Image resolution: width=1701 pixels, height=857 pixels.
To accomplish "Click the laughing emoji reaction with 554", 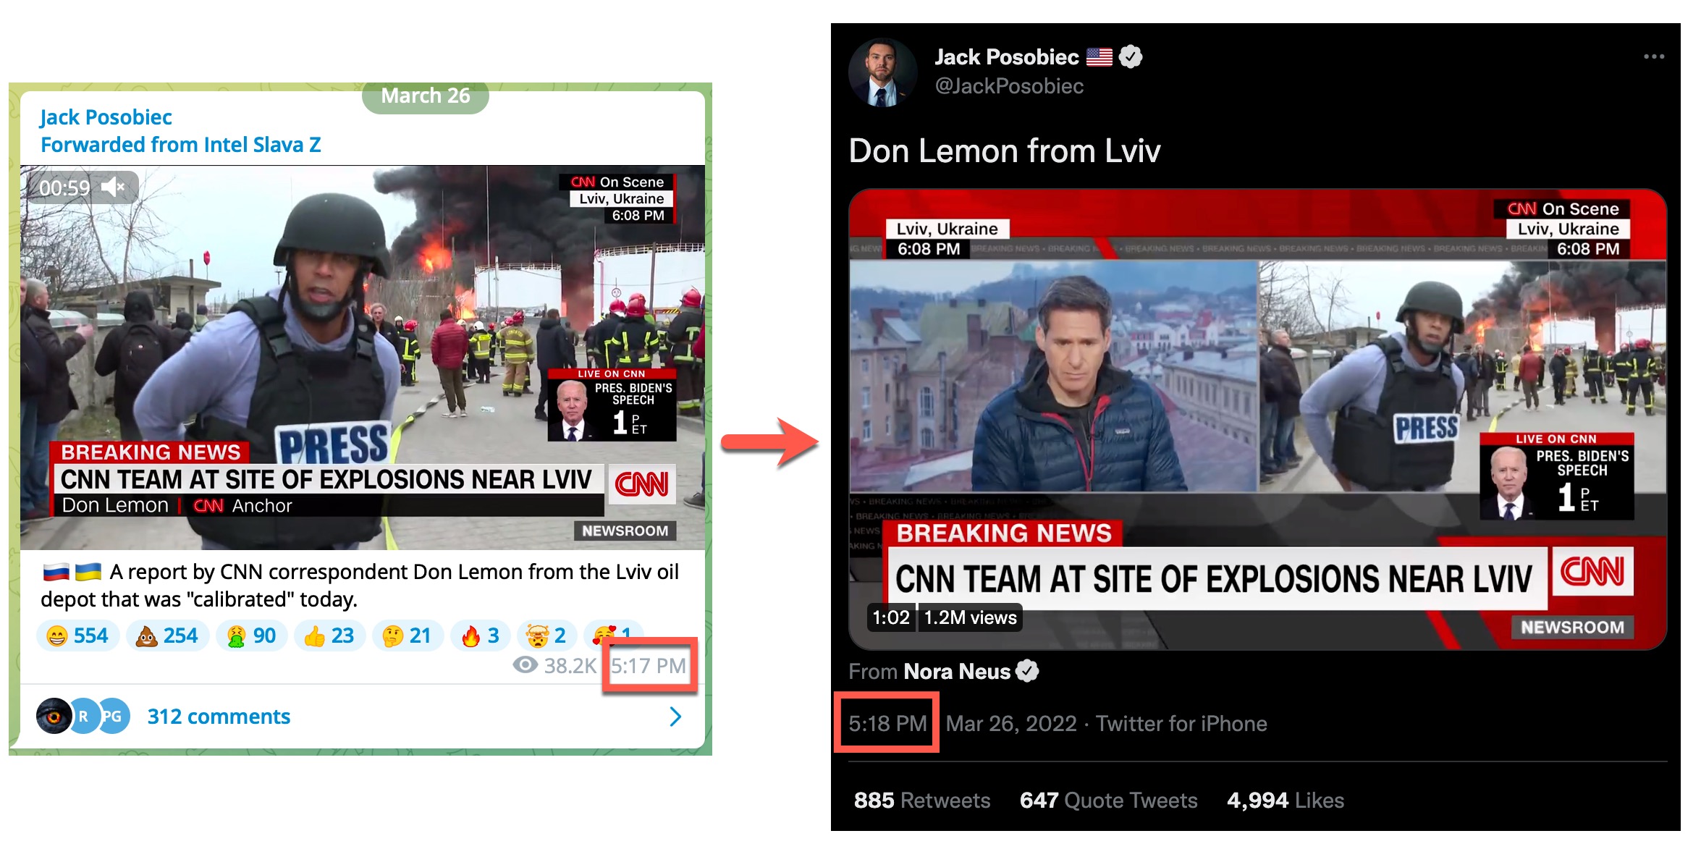I will pyautogui.click(x=77, y=636).
